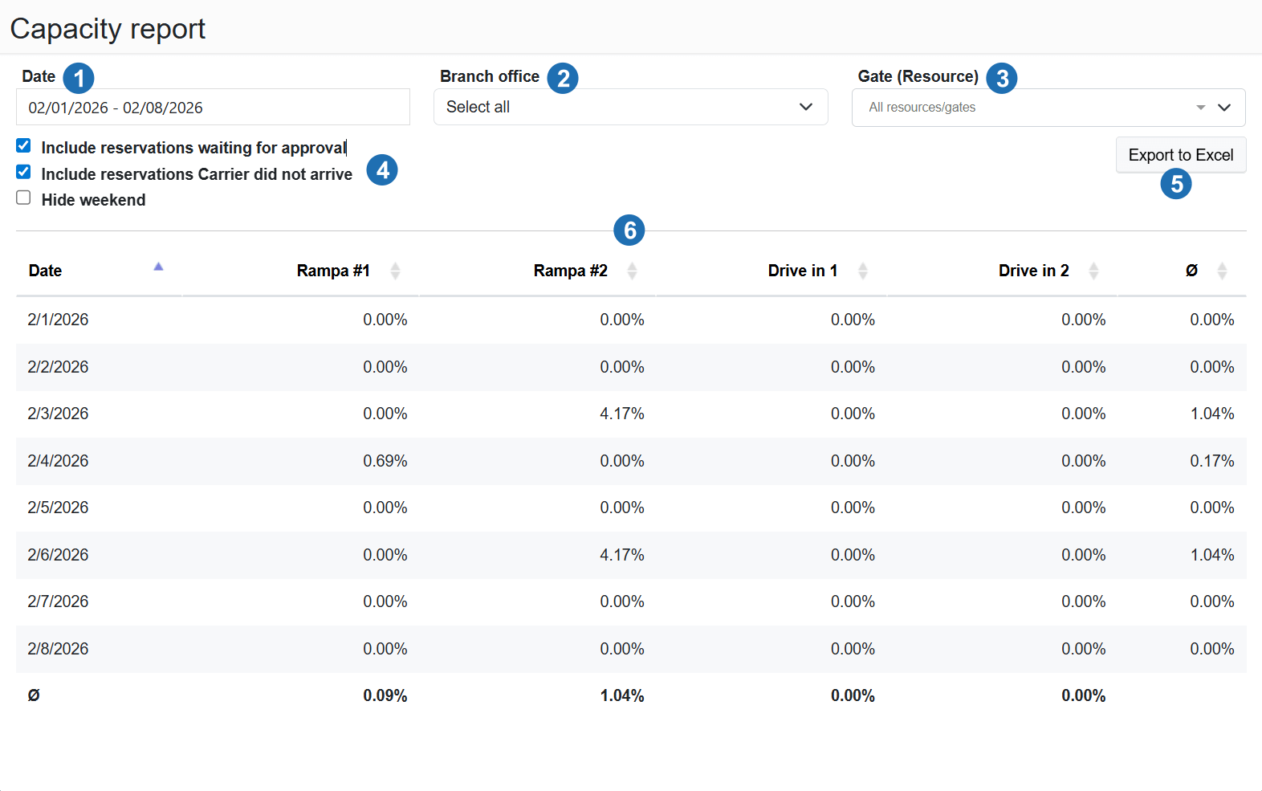
Task: Sort table by Rampa #1 column header
Action: pyautogui.click(x=333, y=271)
